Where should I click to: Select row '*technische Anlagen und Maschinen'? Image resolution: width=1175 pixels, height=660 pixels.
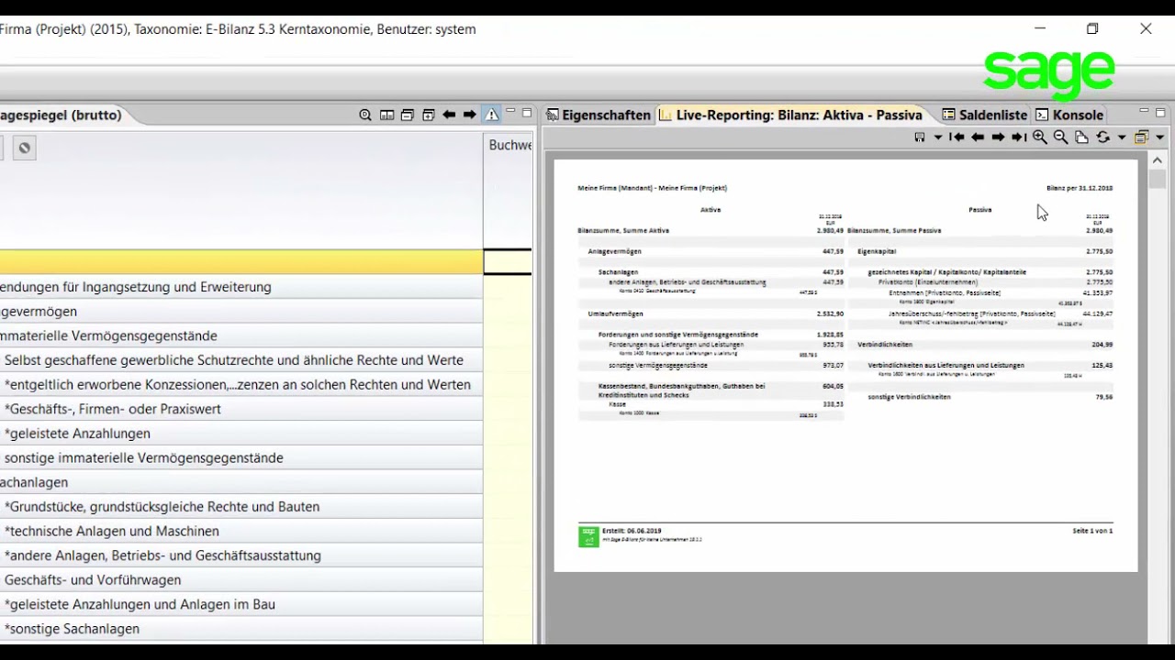tap(241, 531)
